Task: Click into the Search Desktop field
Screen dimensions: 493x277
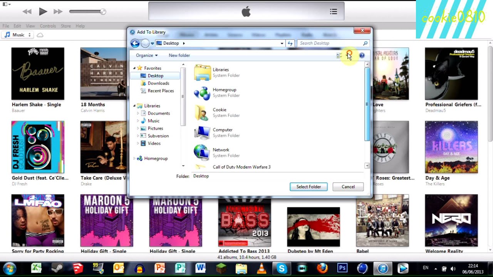Action: coord(334,43)
